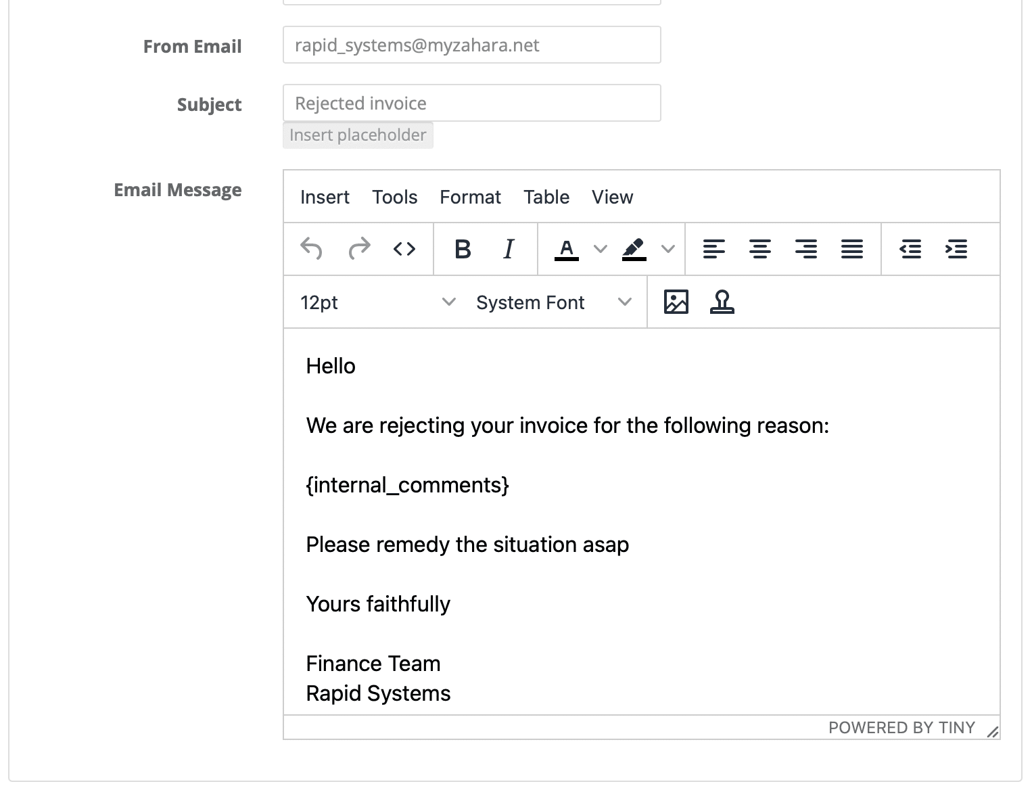Redo the last undone edit
This screenshot has height=786, width=1032.
click(x=359, y=249)
